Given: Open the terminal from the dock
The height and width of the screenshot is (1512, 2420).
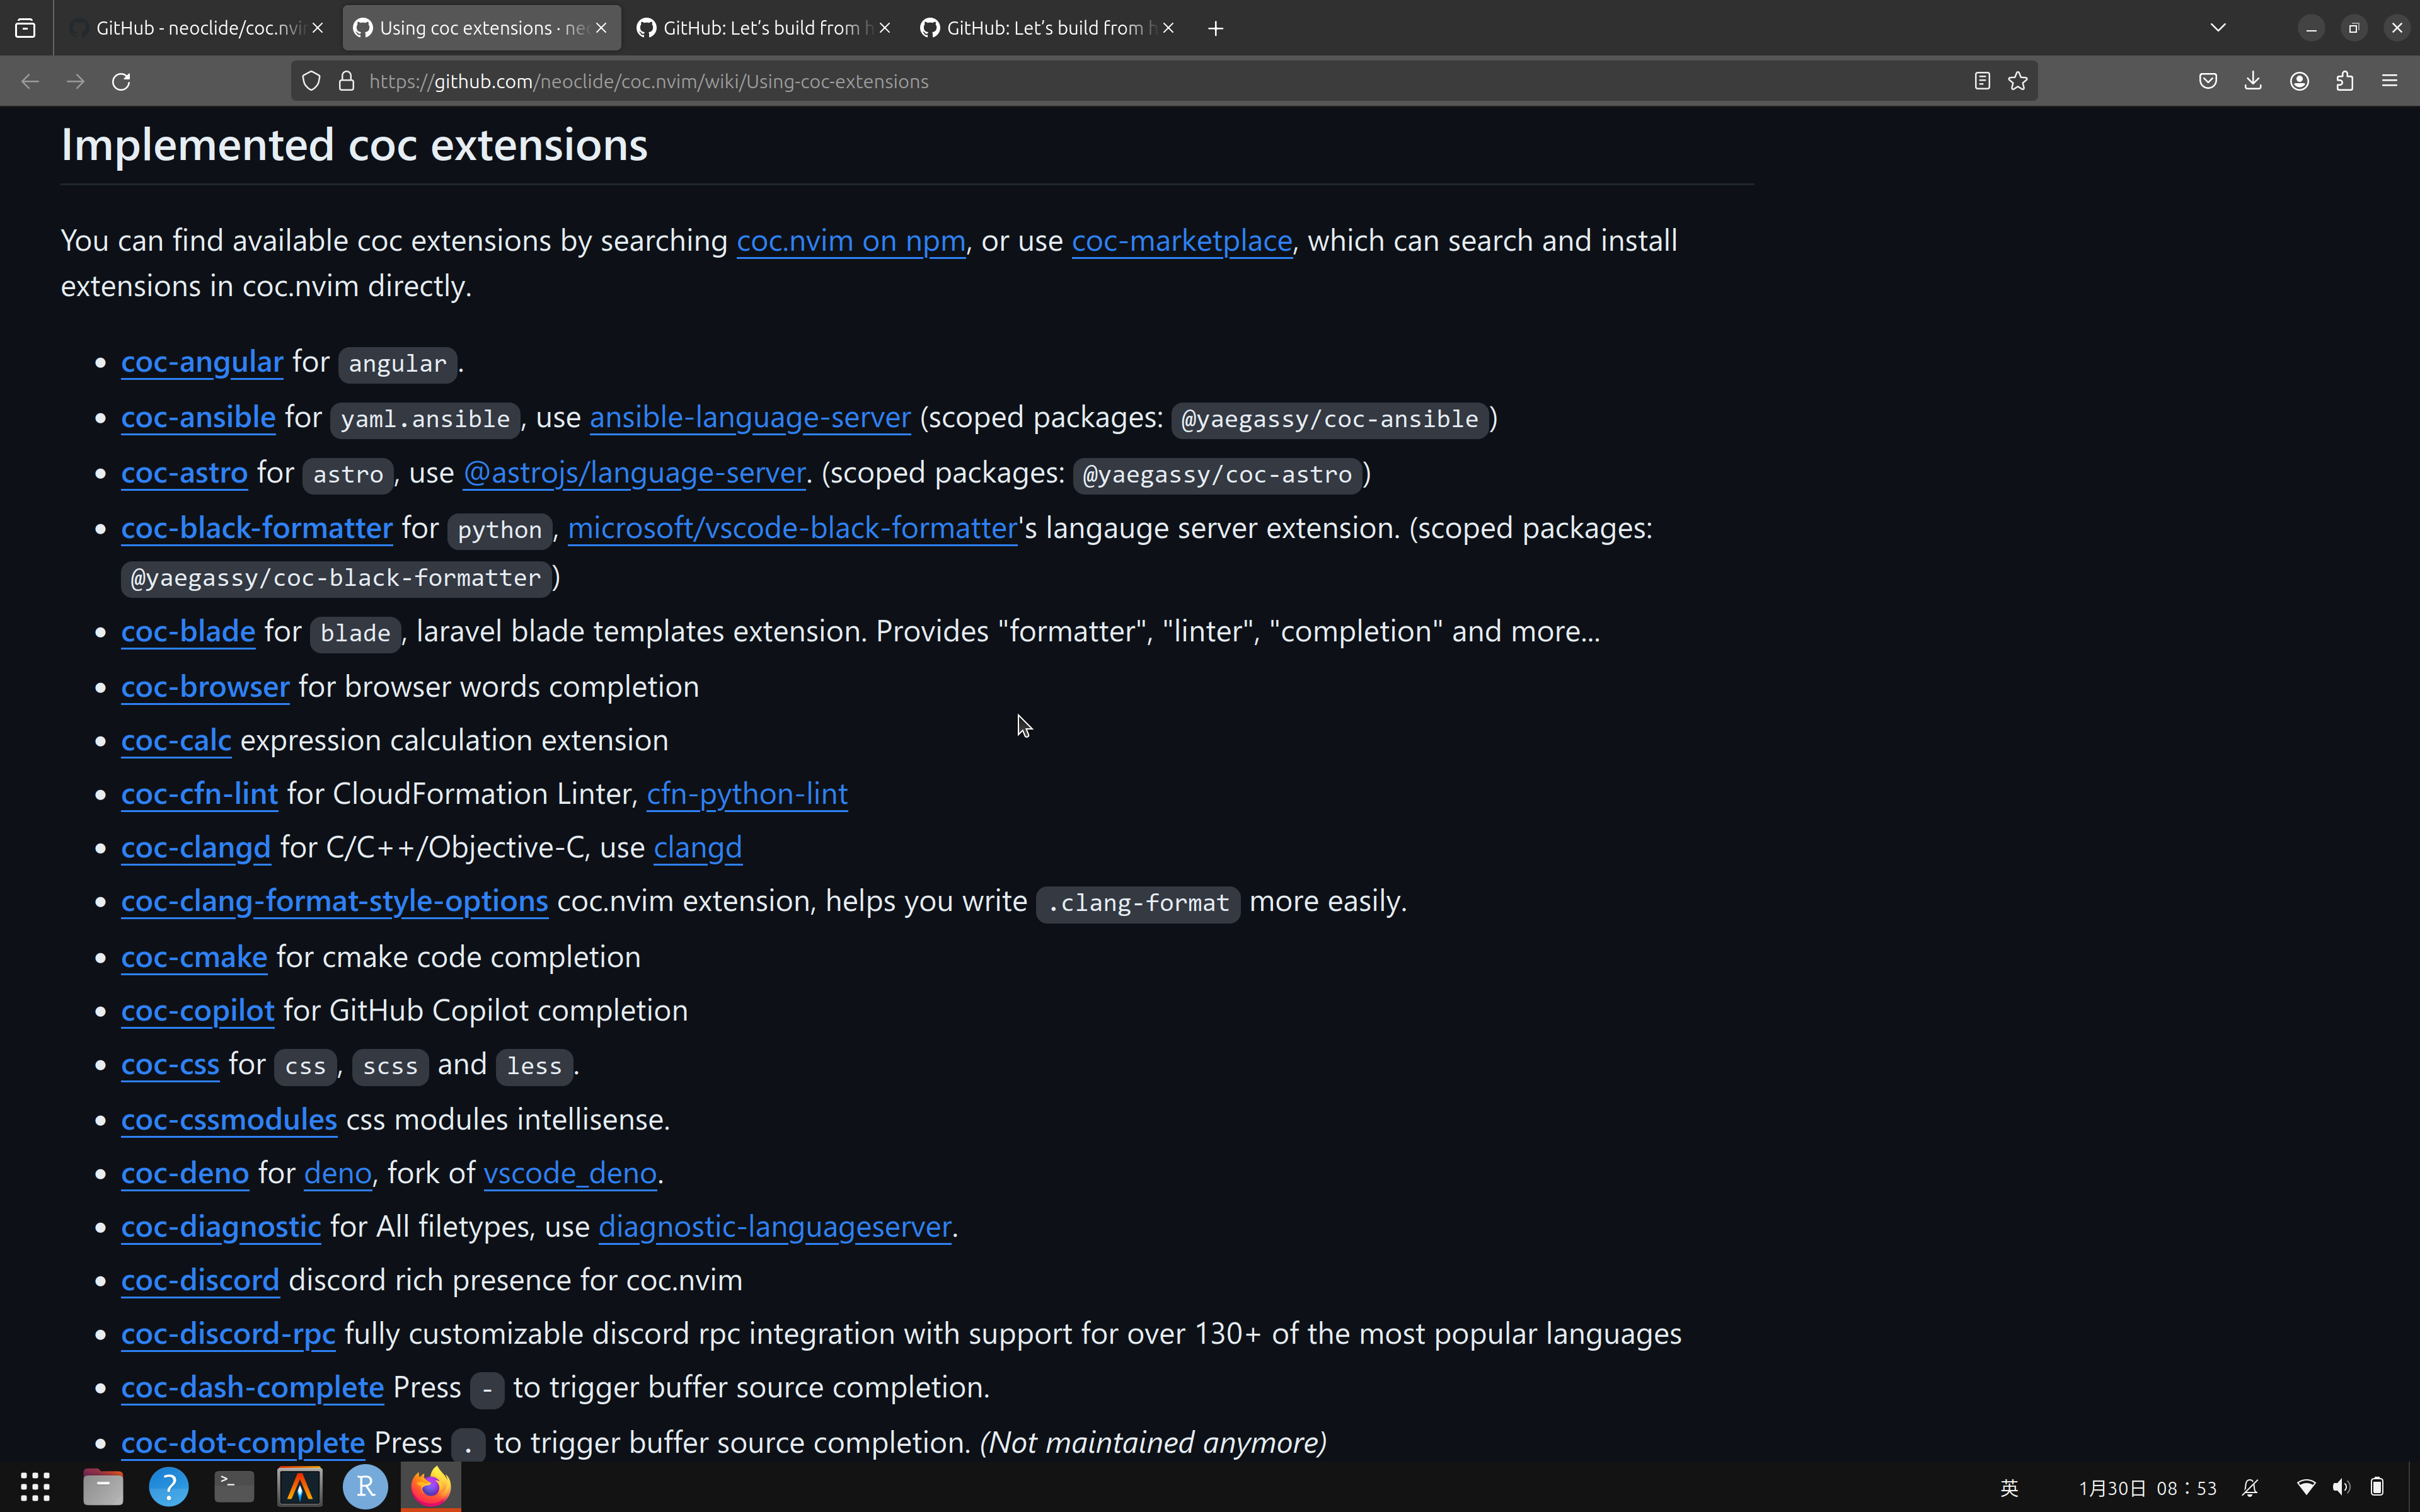Looking at the screenshot, I should [x=234, y=1487].
